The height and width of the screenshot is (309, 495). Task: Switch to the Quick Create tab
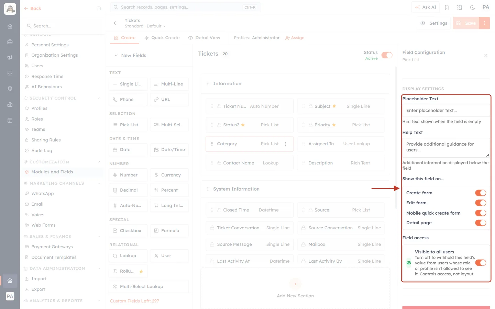162,38
